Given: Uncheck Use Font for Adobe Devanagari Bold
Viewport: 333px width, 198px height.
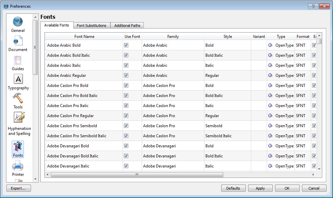Looking at the screenshot, I should click(126, 146).
